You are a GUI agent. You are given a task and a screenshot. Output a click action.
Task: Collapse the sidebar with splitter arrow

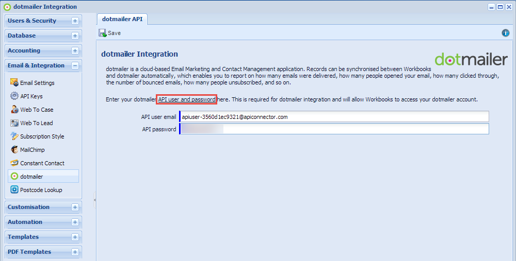(x=95, y=200)
